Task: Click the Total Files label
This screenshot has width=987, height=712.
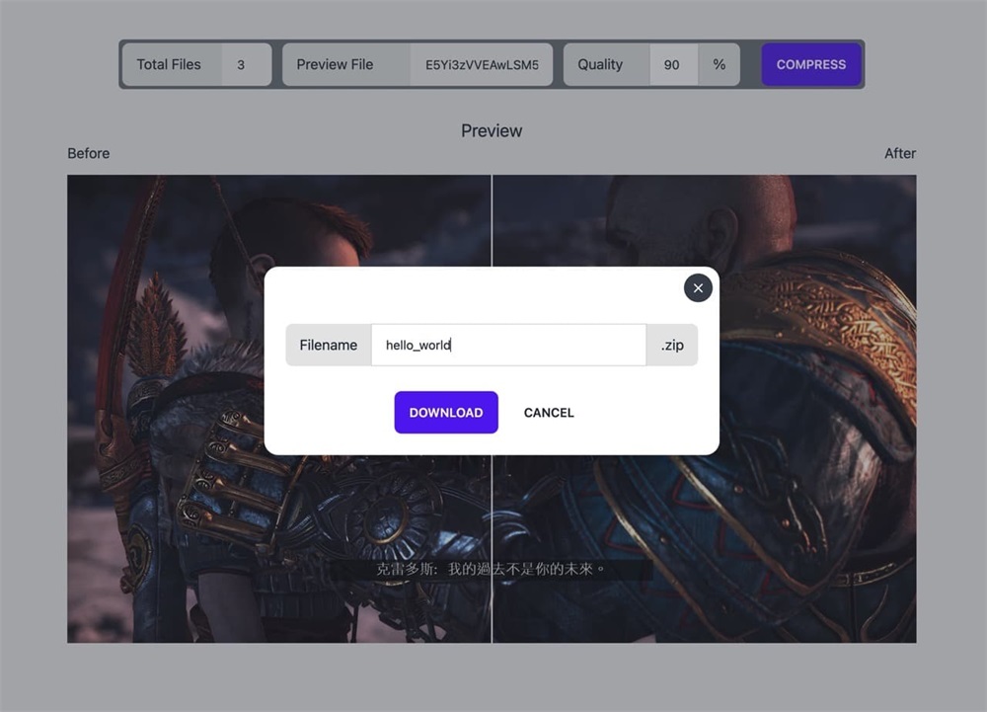Action: [x=169, y=64]
